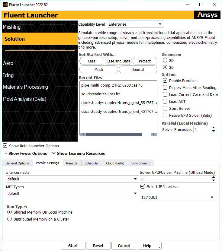Toggle the Select IP Interface checkbox
Image resolution: width=222 pixels, height=251 pixels.
point(143,186)
